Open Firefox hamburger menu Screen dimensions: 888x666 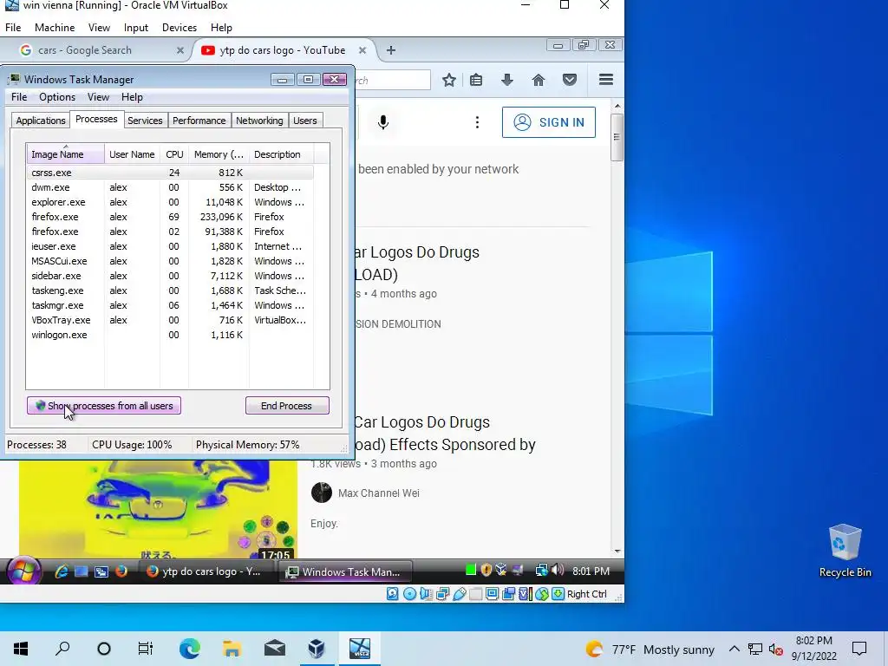606,80
